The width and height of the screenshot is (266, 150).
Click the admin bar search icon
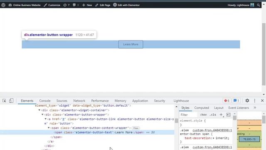(258, 5)
